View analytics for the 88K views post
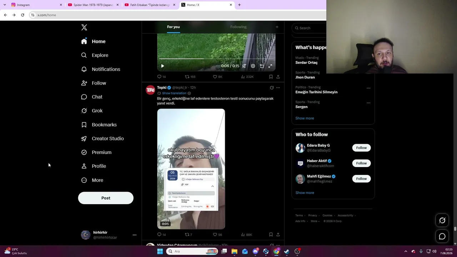 246,235
